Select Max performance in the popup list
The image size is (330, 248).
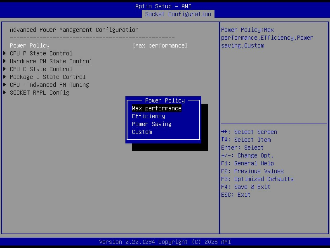coord(156,108)
